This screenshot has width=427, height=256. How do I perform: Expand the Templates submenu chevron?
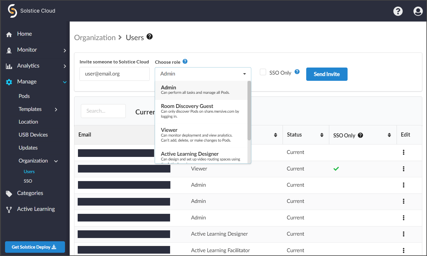pos(56,110)
